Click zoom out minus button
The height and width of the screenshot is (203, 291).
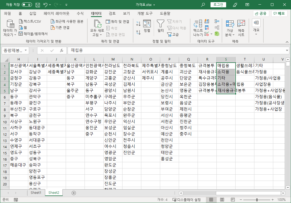241,200
